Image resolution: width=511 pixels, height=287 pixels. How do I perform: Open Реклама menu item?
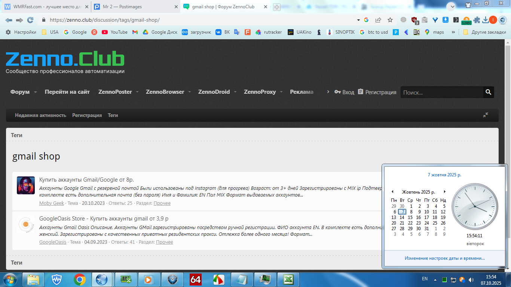[302, 92]
